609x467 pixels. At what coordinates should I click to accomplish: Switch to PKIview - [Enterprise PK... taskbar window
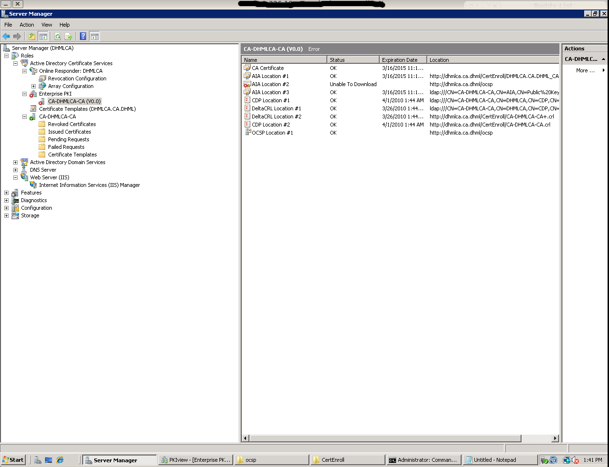(196, 460)
